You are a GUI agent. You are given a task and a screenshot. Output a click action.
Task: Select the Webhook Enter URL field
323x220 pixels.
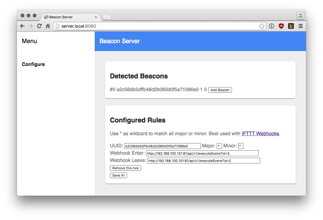pyautogui.click(x=202, y=153)
